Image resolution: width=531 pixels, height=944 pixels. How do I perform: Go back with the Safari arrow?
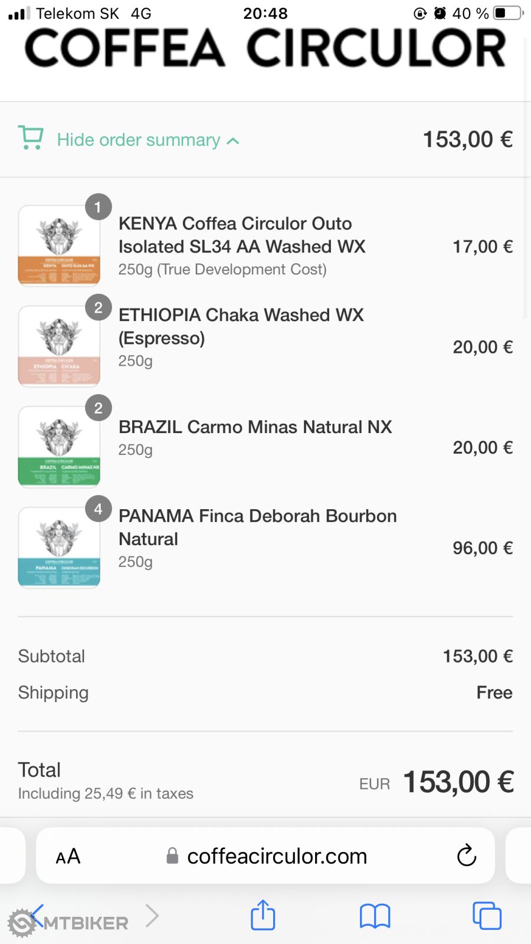pos(37,915)
